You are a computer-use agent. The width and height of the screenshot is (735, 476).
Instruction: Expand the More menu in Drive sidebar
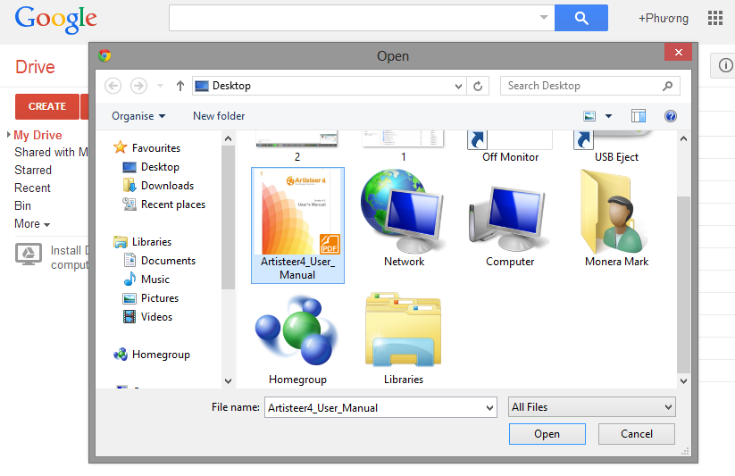pos(32,223)
